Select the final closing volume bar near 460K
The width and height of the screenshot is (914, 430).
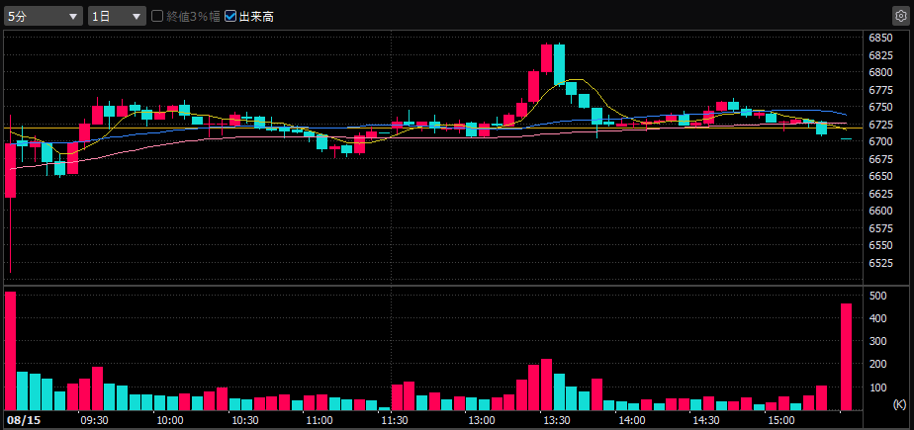tap(846, 357)
